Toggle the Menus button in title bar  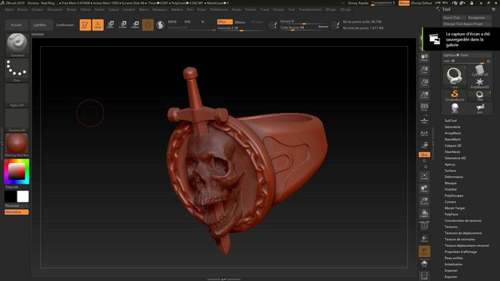click(404, 3)
